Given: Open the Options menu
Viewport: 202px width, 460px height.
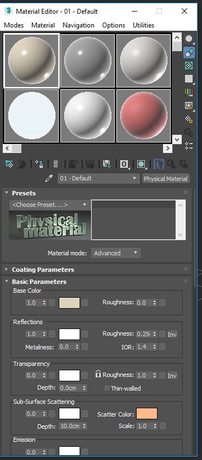Looking at the screenshot, I should (114, 25).
